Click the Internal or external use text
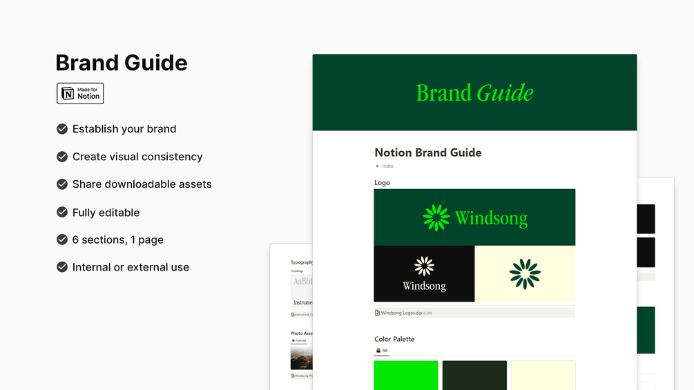This screenshot has width=694, height=390. 131,267
